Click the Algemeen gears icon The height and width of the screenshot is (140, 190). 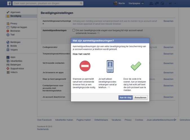point(8,12)
